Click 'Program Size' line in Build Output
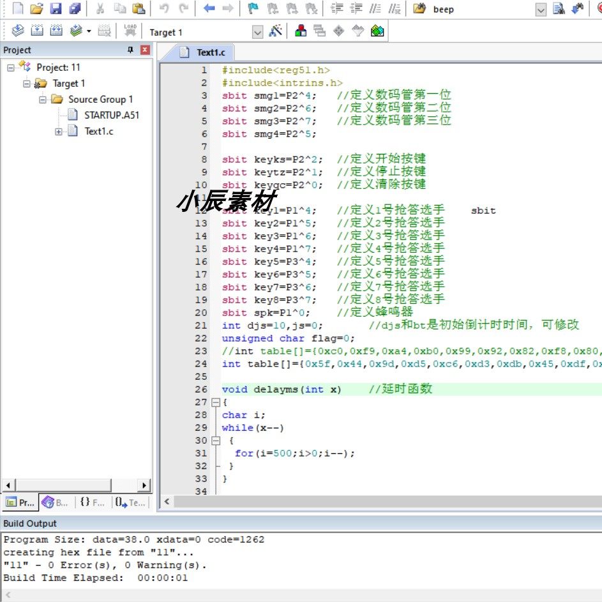This screenshot has height=602, width=602. [x=133, y=539]
